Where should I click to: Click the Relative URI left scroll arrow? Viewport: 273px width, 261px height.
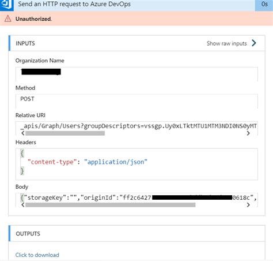tap(23, 133)
